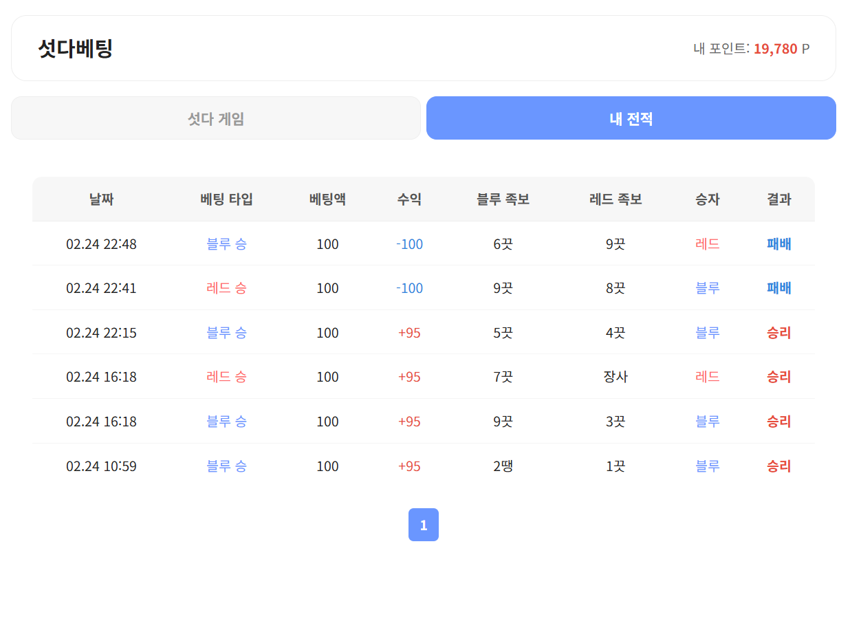The height and width of the screenshot is (632, 861).
Task: Select the 블루 승 bet from 02.24 22:48
Action: pyautogui.click(x=226, y=243)
